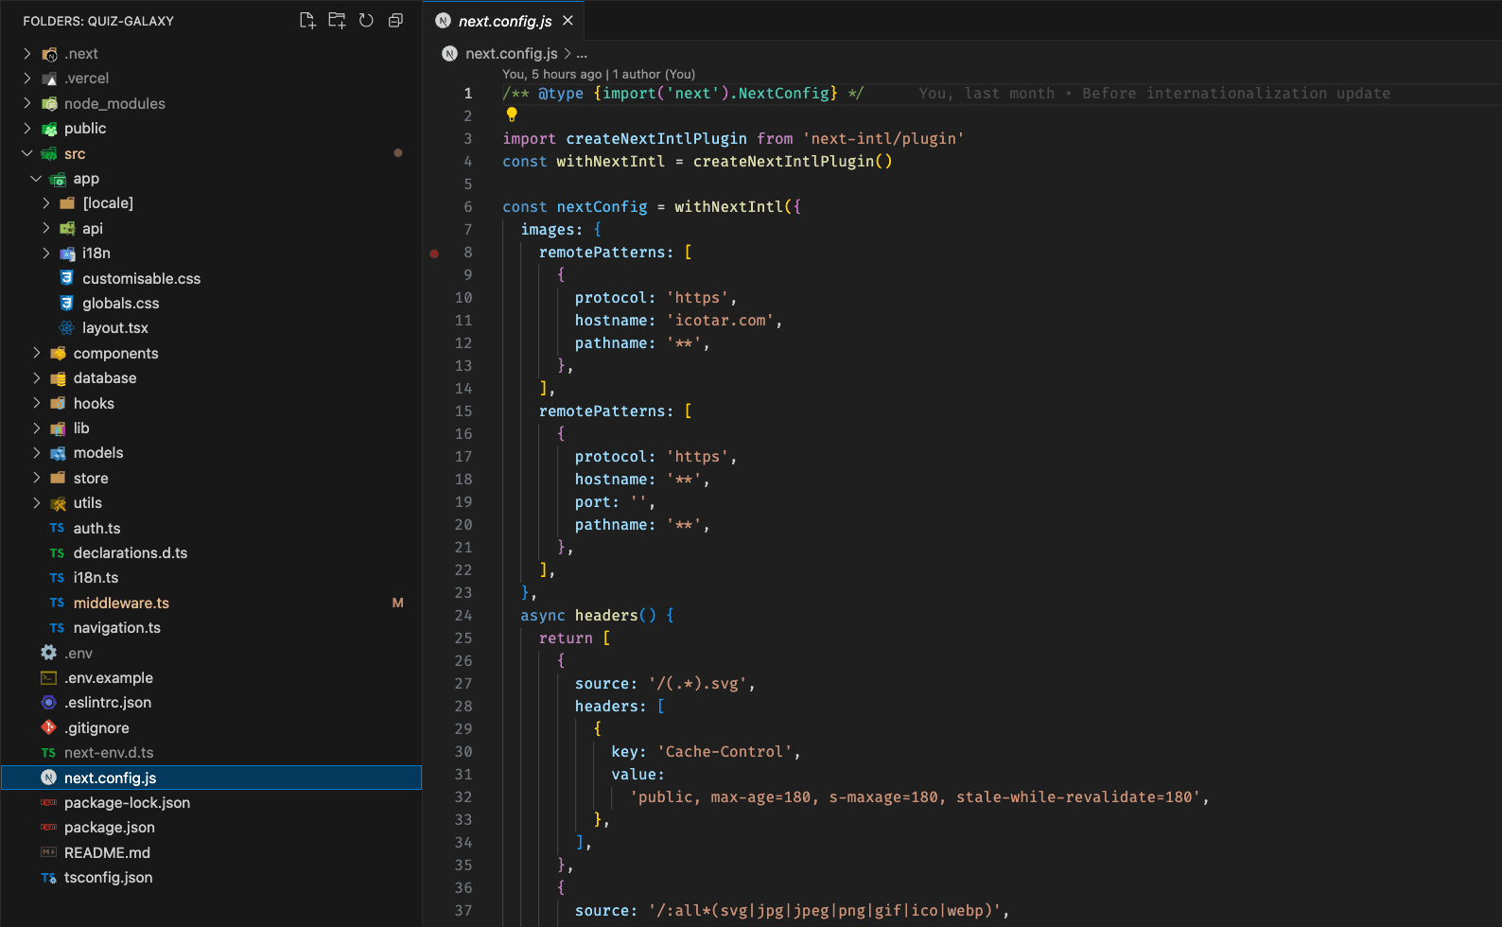Click the lightbulb quick-fix icon on line 2
This screenshot has width=1502, height=927.
click(512, 114)
